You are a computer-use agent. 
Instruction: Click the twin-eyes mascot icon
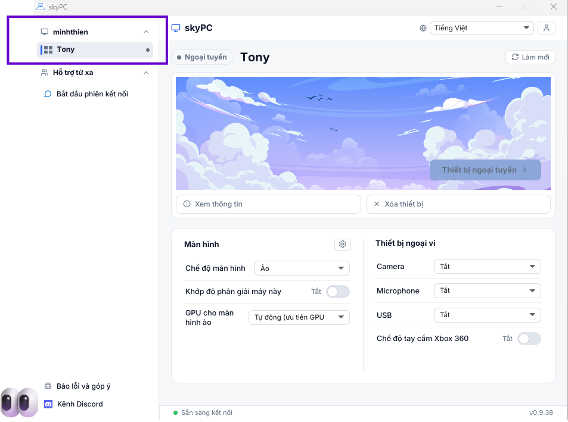pos(19,402)
